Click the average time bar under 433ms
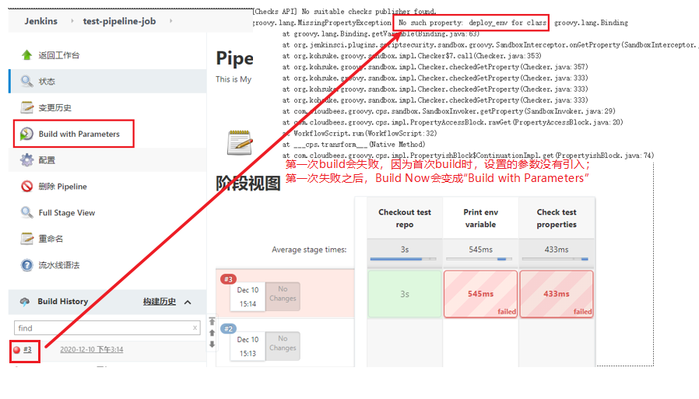 (x=555, y=259)
